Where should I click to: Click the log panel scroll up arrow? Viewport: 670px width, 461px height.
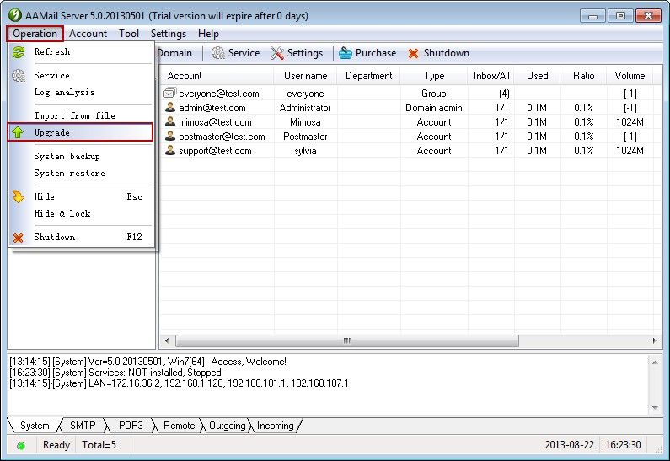pyautogui.click(x=655, y=362)
